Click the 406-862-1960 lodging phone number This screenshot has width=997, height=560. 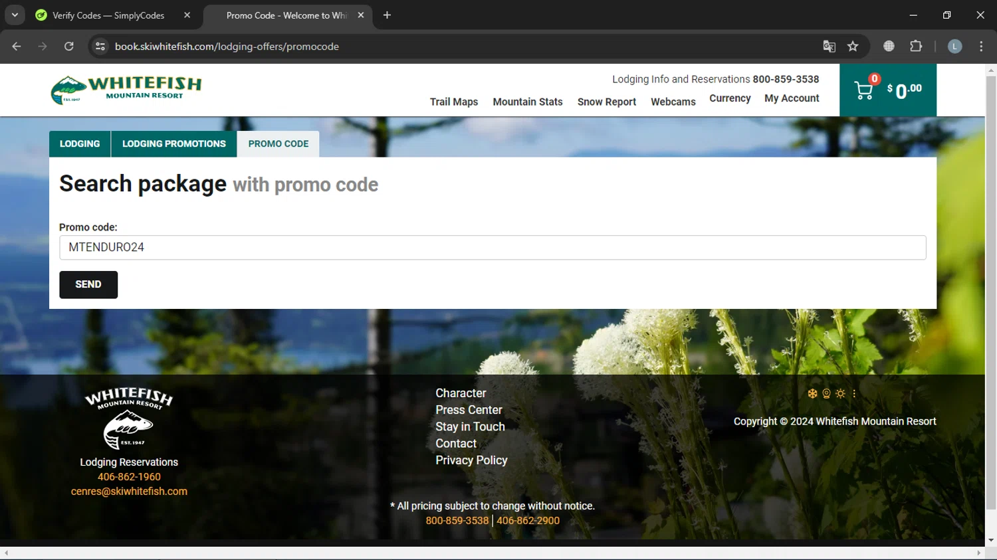(129, 477)
